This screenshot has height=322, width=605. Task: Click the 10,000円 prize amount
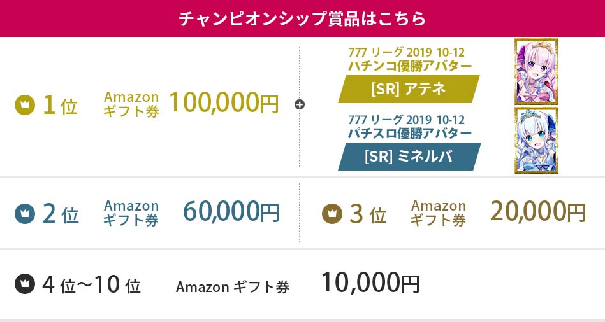(370, 283)
